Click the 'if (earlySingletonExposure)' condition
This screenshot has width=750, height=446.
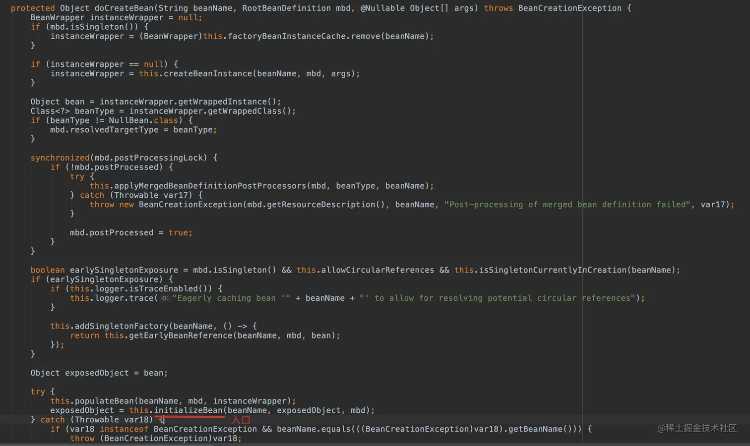[x=97, y=280]
